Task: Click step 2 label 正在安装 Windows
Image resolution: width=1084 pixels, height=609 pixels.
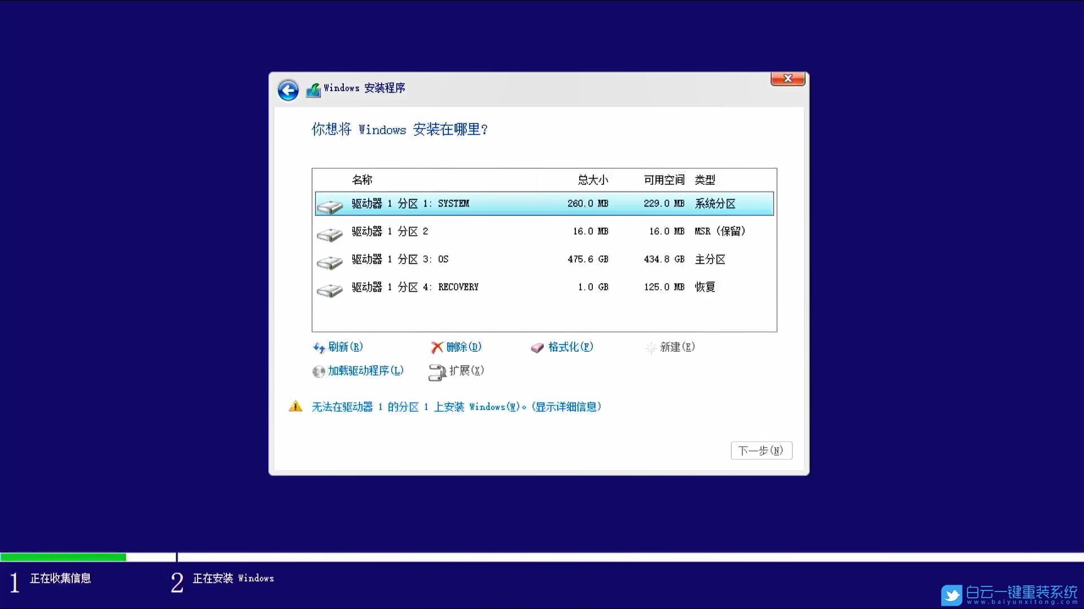Action: [x=233, y=579]
